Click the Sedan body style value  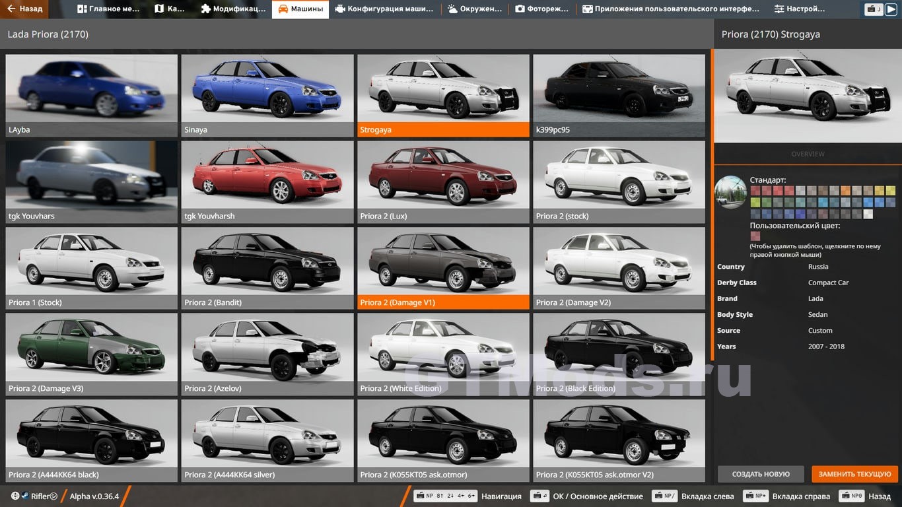pyautogui.click(x=818, y=315)
